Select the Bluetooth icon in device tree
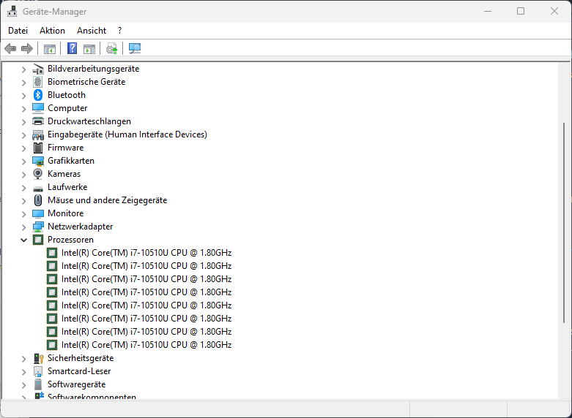Screen dimensions: 572x418 click(39, 95)
